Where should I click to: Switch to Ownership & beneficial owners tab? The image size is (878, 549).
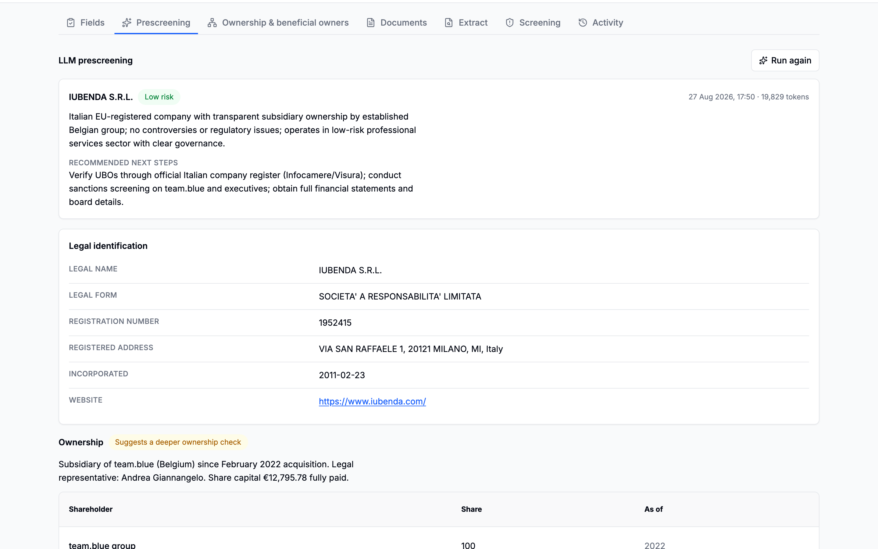coord(278,23)
